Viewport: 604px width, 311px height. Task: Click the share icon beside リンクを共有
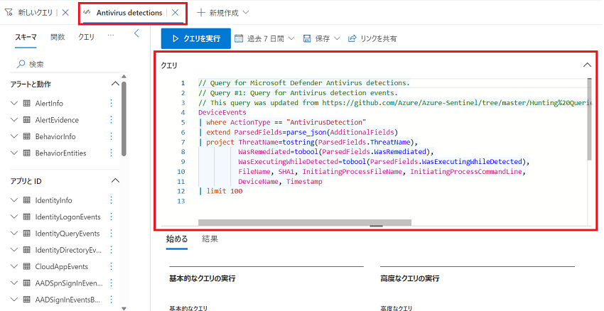352,38
